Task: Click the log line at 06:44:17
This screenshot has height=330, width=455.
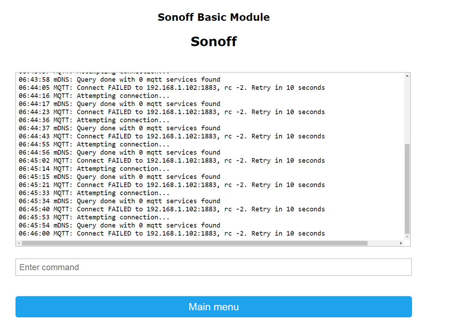Action: pos(120,104)
